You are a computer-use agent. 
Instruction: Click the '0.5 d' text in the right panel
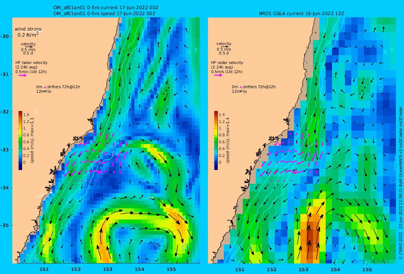(224, 53)
